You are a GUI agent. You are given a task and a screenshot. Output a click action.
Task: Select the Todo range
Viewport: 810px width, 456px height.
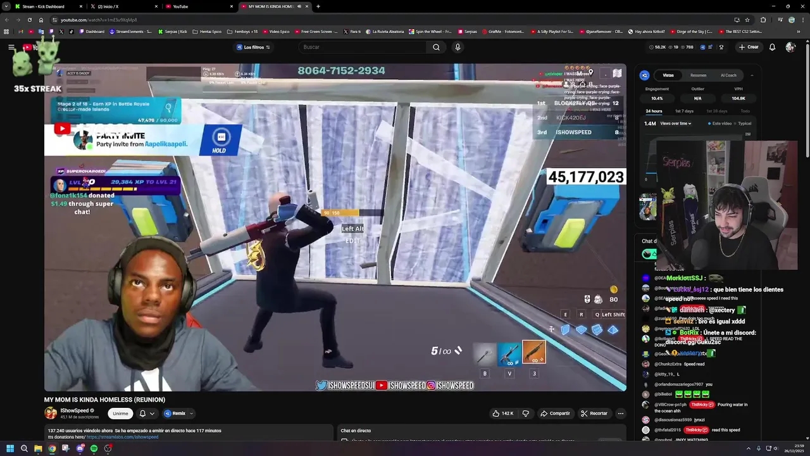[745, 111]
